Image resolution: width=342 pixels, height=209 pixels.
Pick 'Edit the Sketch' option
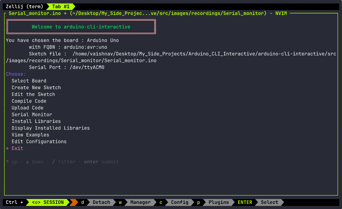(x=33, y=94)
